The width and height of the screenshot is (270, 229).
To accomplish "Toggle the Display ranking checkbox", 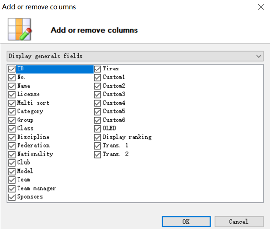I will click(97, 137).
